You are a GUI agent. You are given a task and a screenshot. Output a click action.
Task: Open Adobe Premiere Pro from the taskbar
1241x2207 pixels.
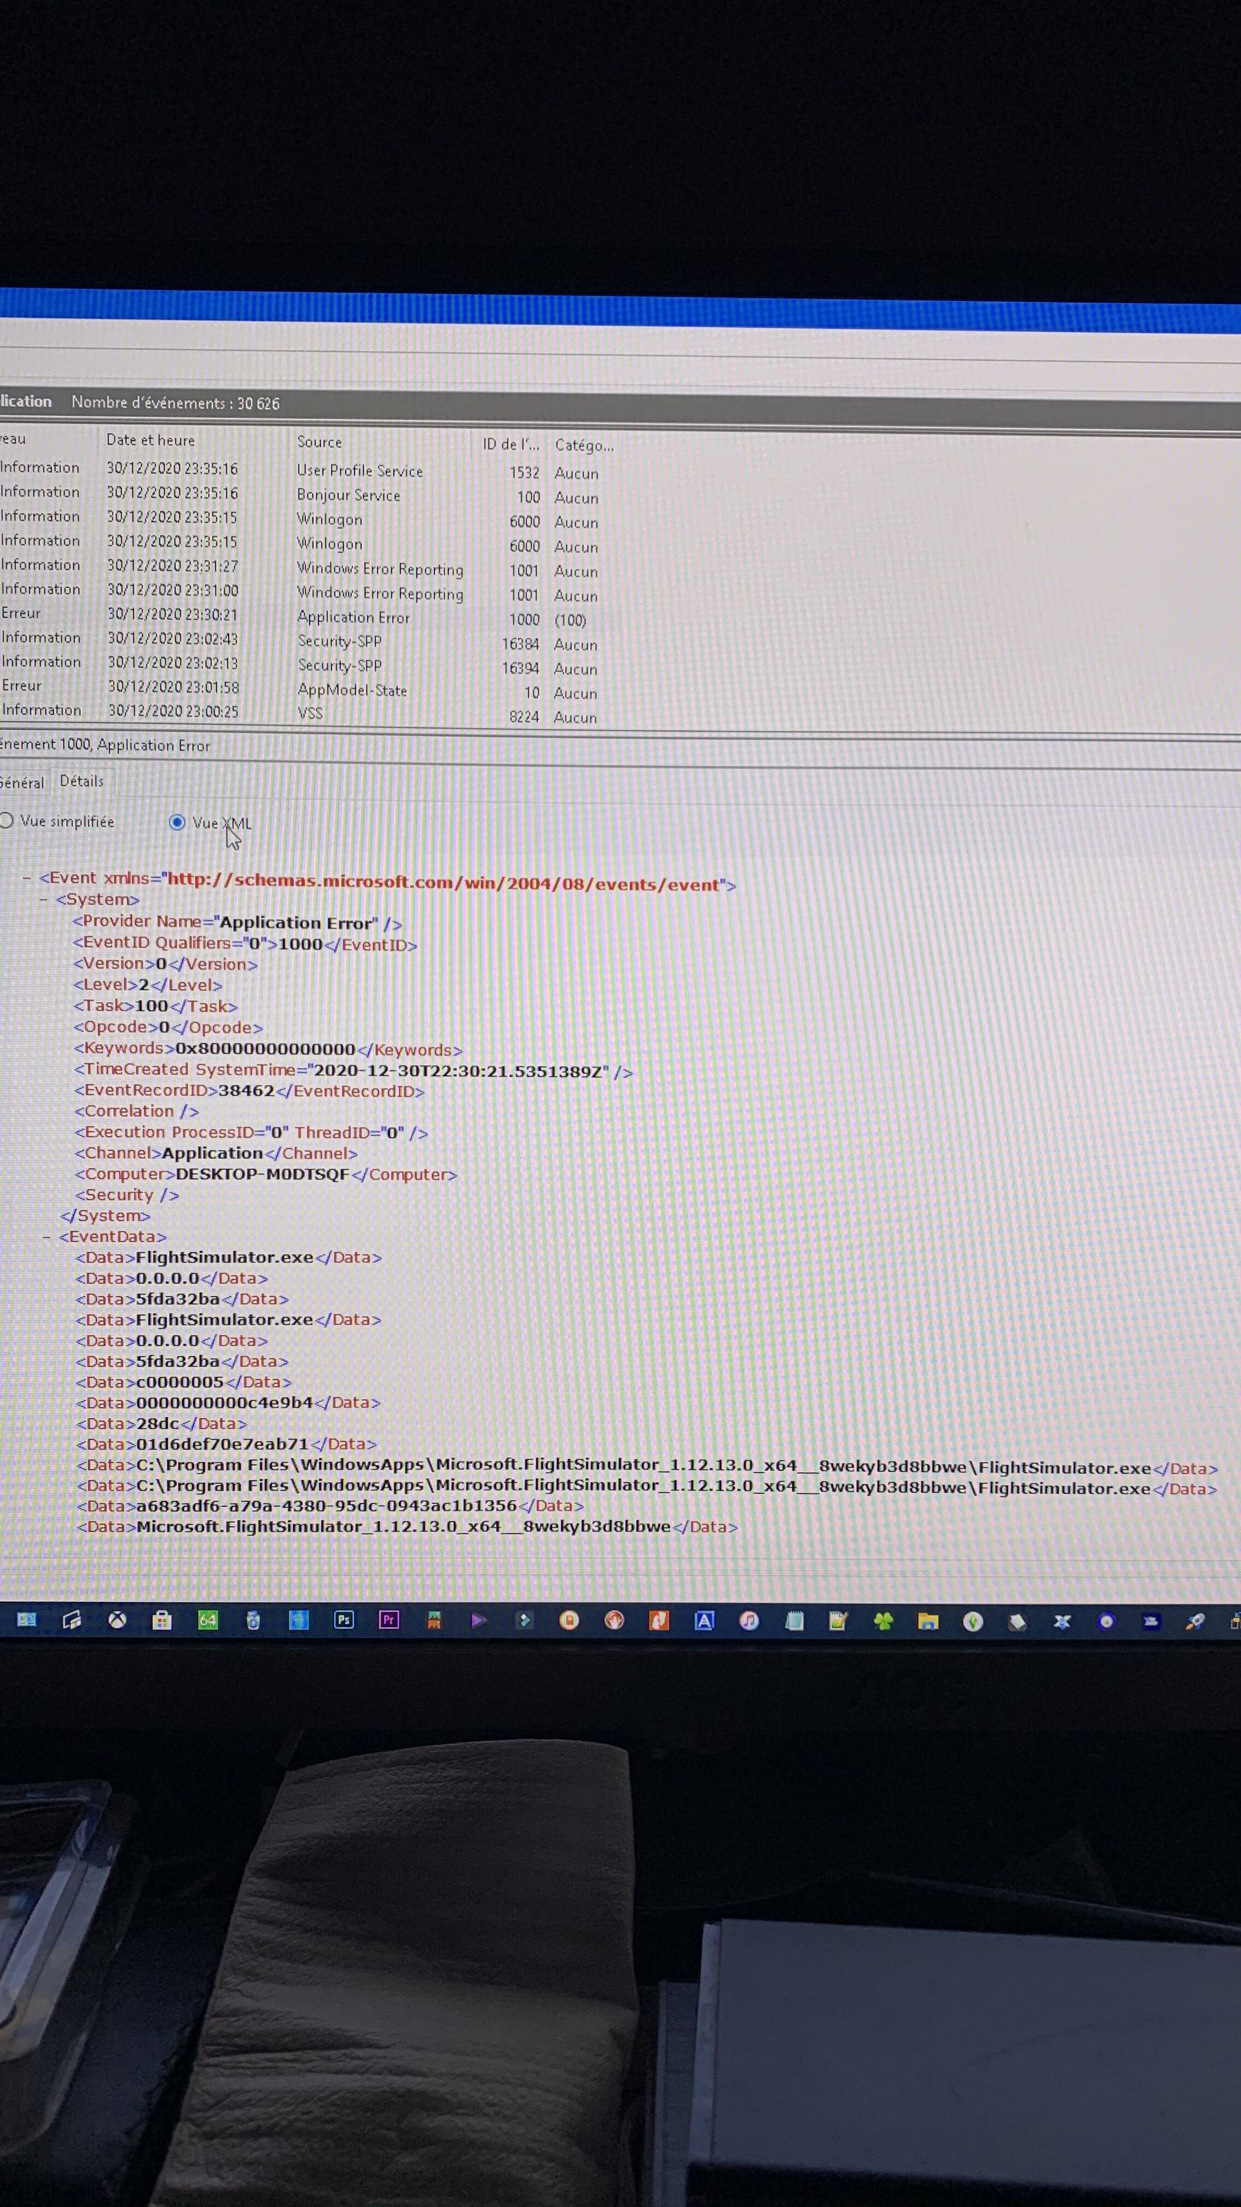click(x=389, y=1620)
